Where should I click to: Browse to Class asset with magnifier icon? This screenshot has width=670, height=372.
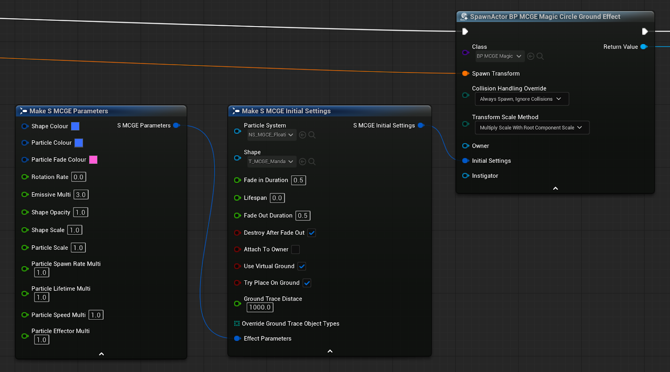coord(540,56)
